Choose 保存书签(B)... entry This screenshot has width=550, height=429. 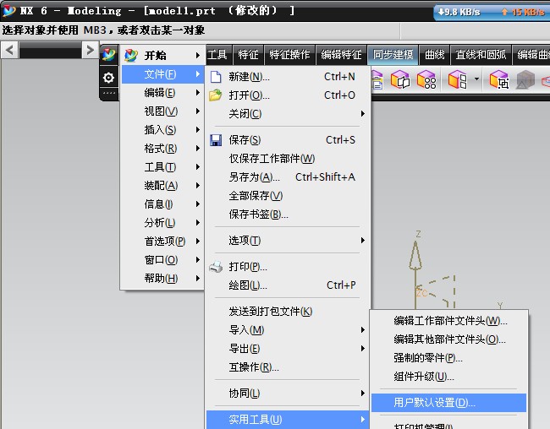click(x=288, y=214)
